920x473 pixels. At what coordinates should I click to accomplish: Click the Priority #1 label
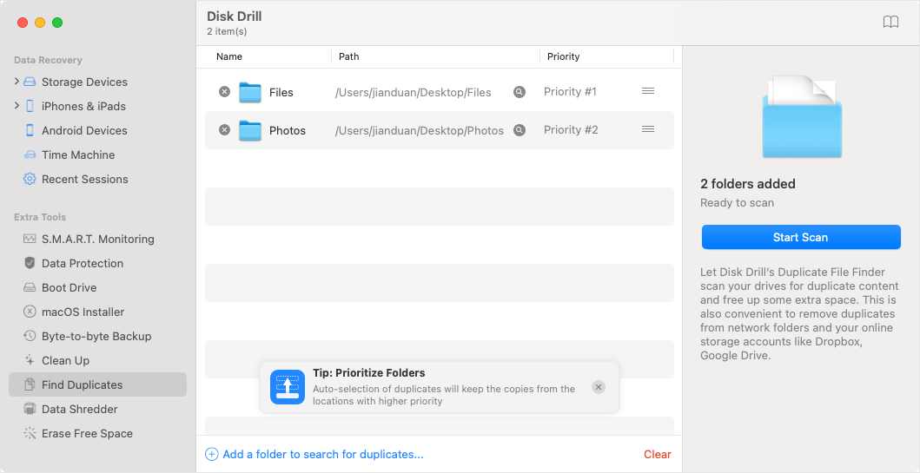pos(570,91)
